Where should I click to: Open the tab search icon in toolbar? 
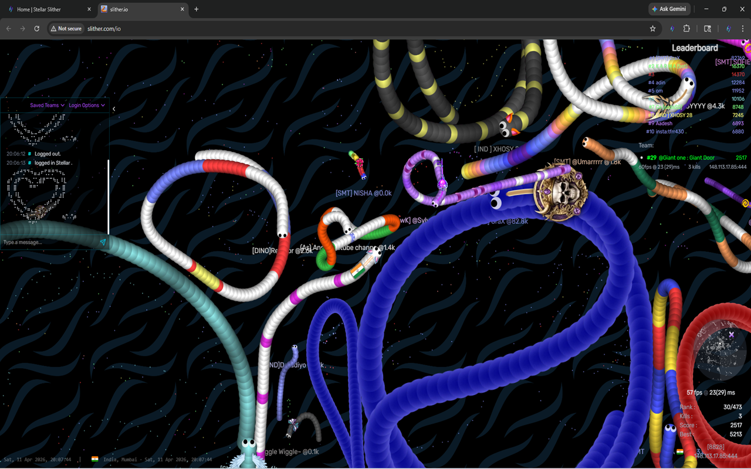708,29
